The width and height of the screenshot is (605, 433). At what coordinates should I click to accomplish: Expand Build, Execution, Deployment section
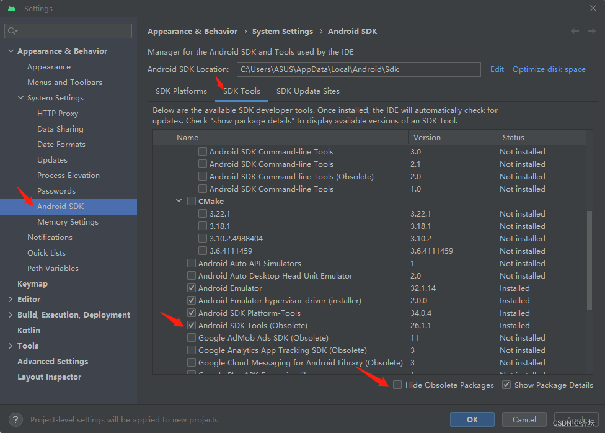[11, 315]
